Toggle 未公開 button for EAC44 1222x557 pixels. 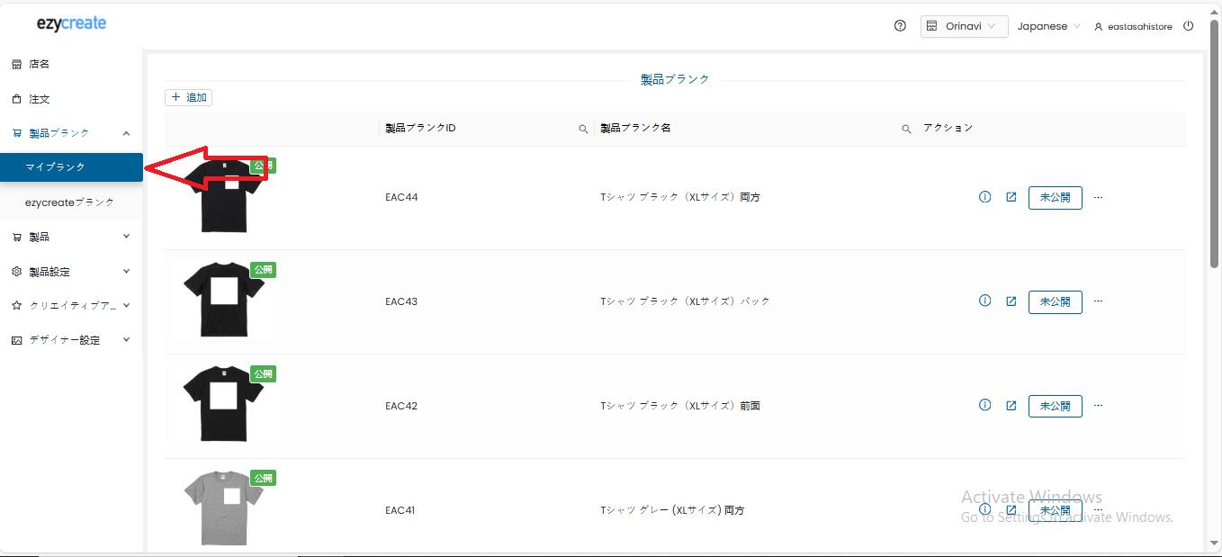tap(1055, 197)
